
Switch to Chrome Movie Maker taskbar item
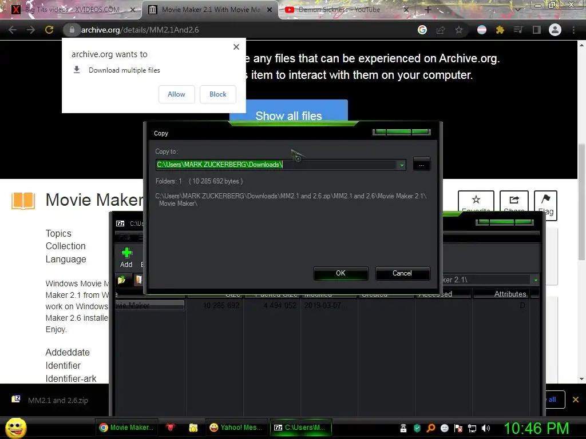coord(126,428)
